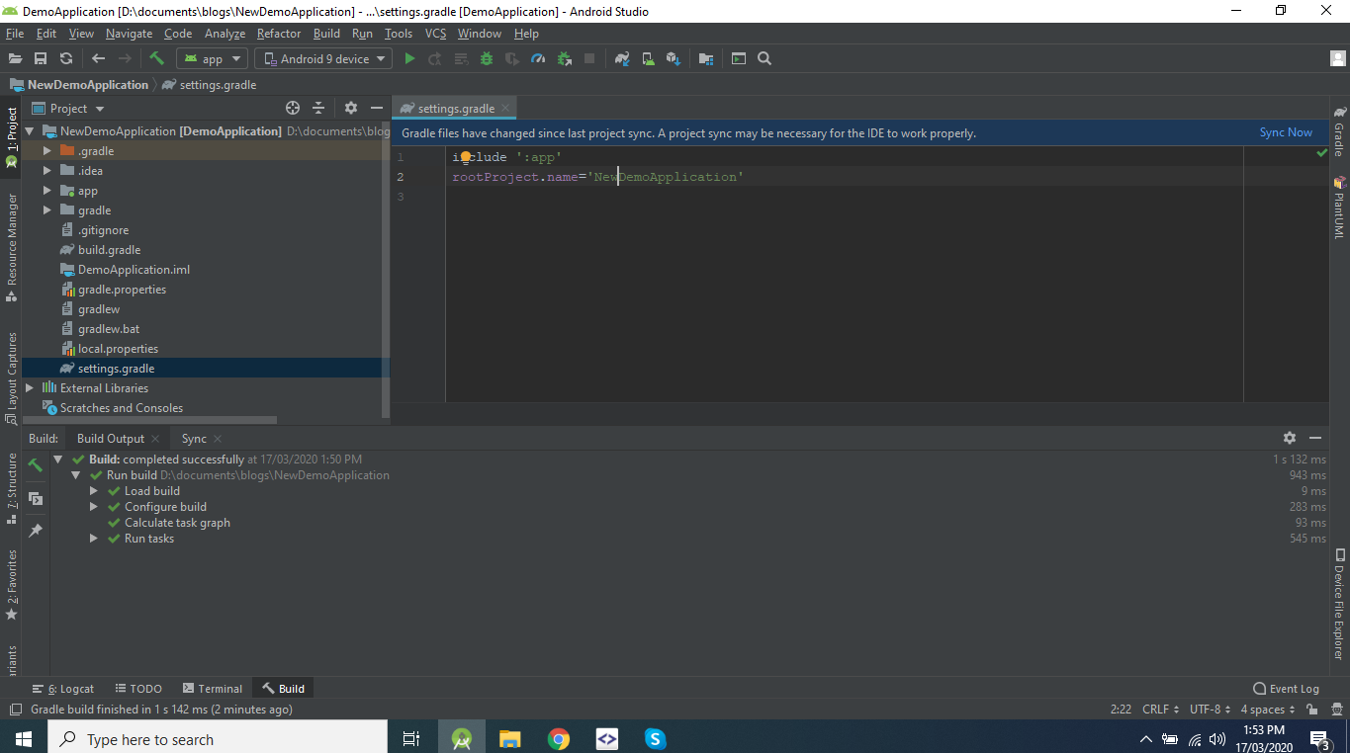Image resolution: width=1350 pixels, height=753 pixels.
Task: Attach debugger to Android process
Action: click(x=564, y=59)
